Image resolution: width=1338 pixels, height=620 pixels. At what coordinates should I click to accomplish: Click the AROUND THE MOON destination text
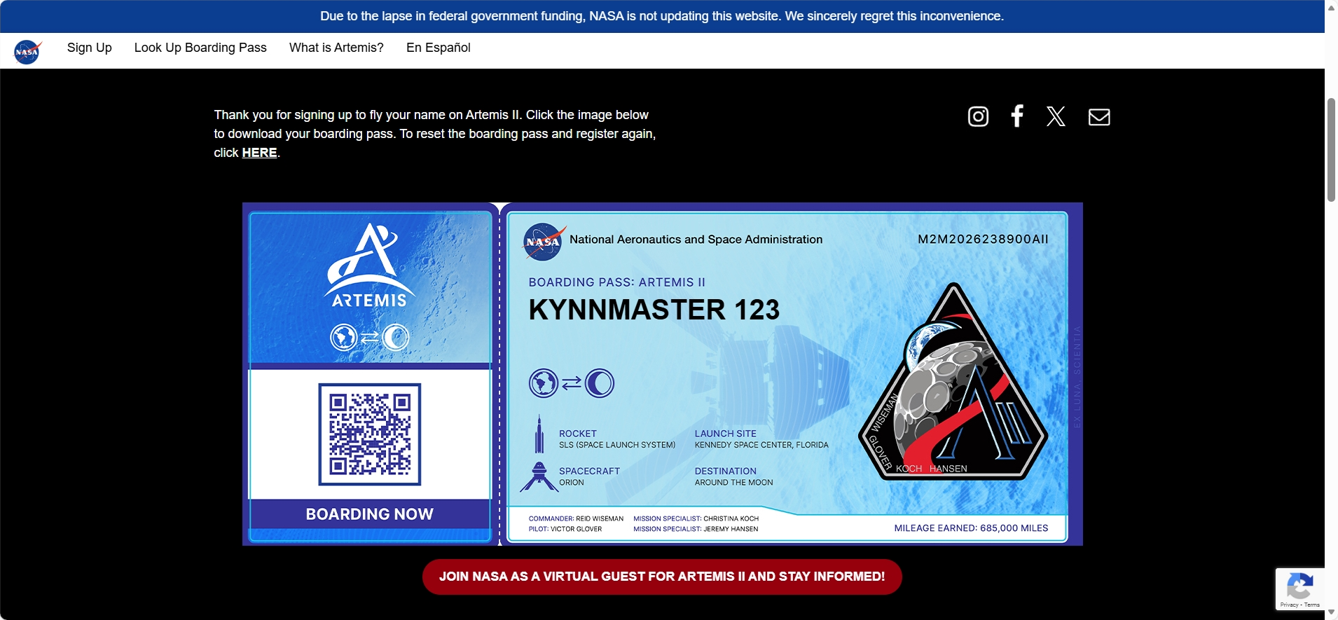tap(733, 483)
